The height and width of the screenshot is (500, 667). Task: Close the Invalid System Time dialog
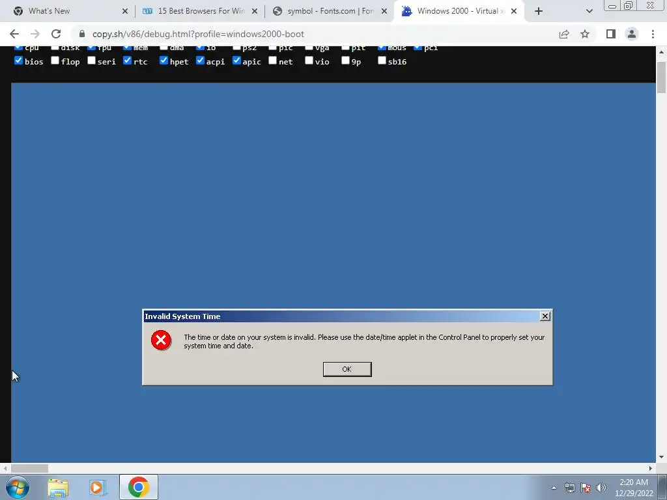[545, 316]
